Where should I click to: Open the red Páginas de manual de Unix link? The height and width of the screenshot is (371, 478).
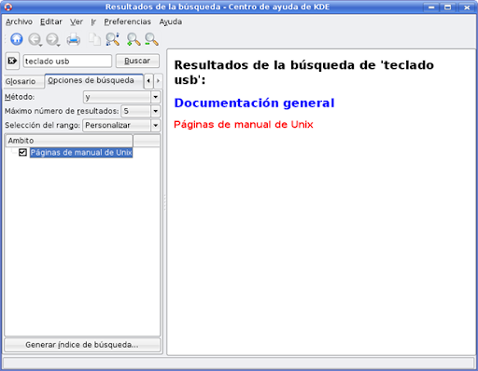[x=244, y=125]
